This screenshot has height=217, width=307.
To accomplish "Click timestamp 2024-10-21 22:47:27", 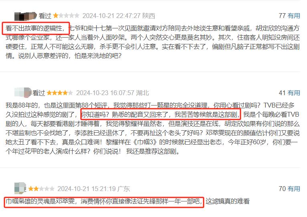I will [111, 16].
